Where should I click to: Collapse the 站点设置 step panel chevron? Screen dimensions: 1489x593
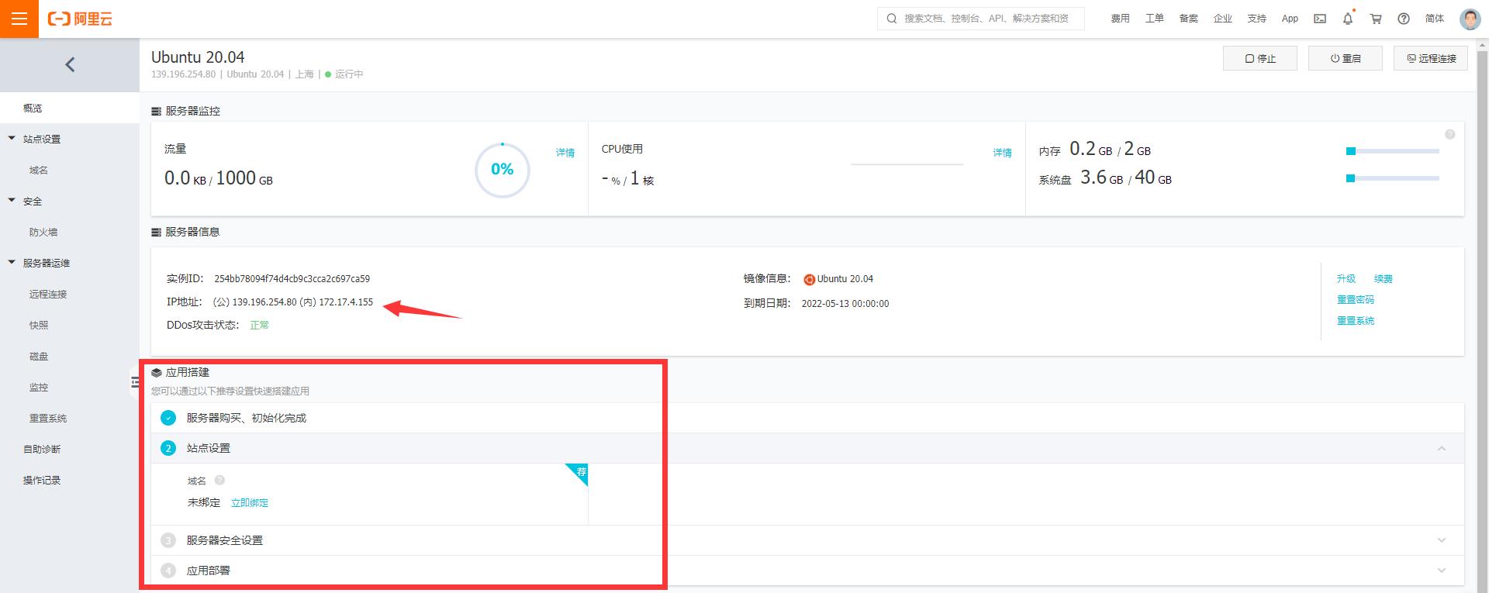pos(1442,448)
